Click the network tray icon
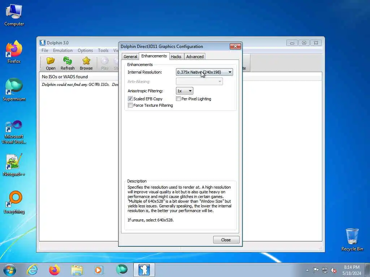Viewport: 370px width, 277px height. [x=325, y=270]
